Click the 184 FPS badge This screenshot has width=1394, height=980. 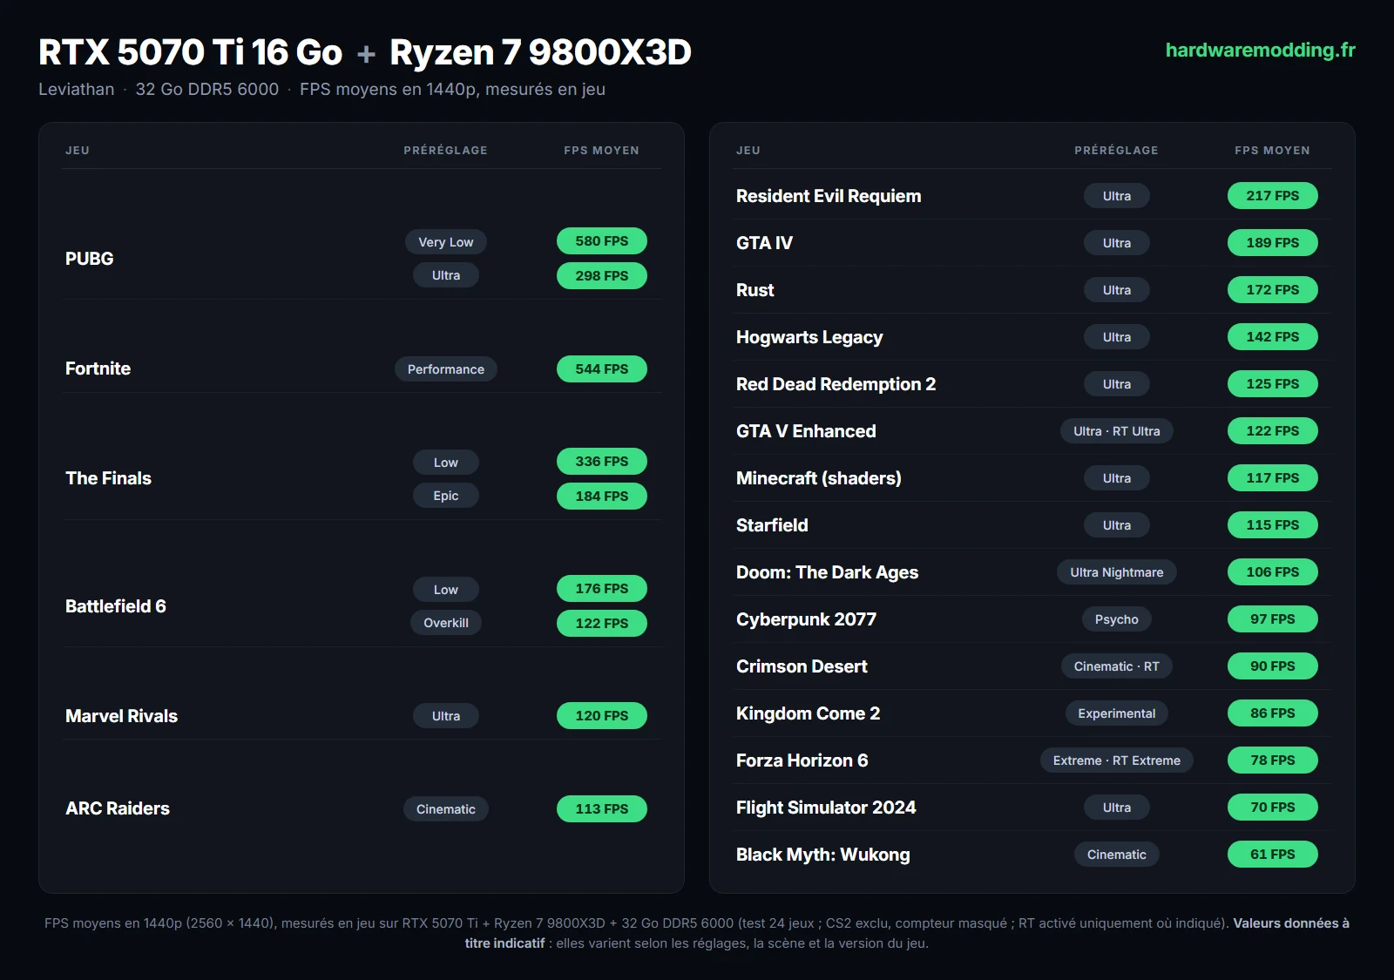(x=601, y=497)
